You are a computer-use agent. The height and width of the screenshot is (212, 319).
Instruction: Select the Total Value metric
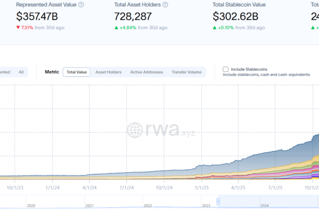[77, 72]
